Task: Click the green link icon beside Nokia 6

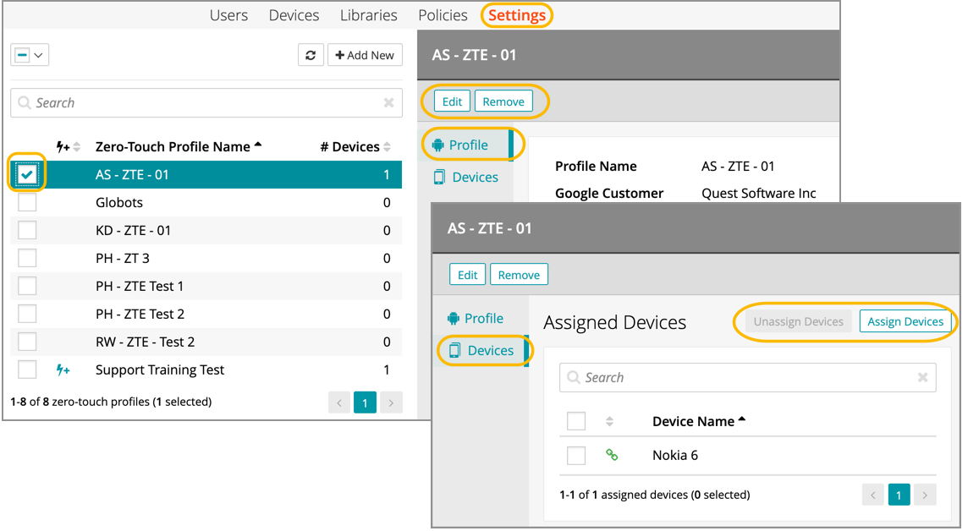Action: (612, 456)
